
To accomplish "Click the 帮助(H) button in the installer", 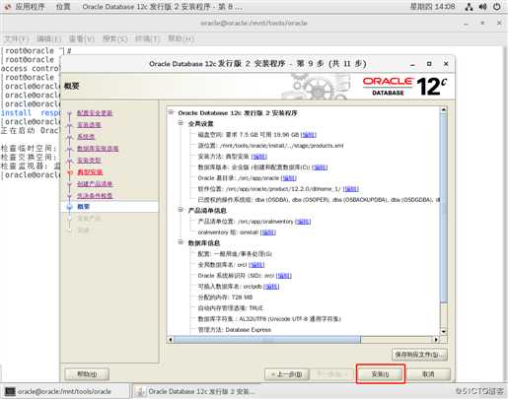I will 87,374.
